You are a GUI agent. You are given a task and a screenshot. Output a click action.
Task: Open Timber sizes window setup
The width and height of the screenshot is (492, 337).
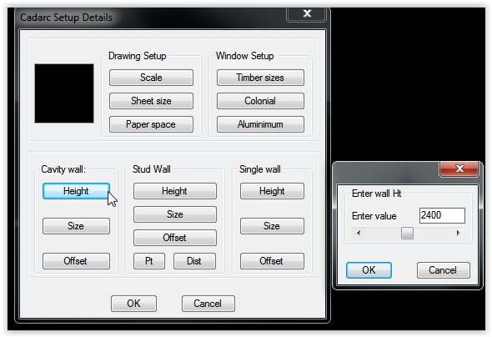tap(260, 78)
